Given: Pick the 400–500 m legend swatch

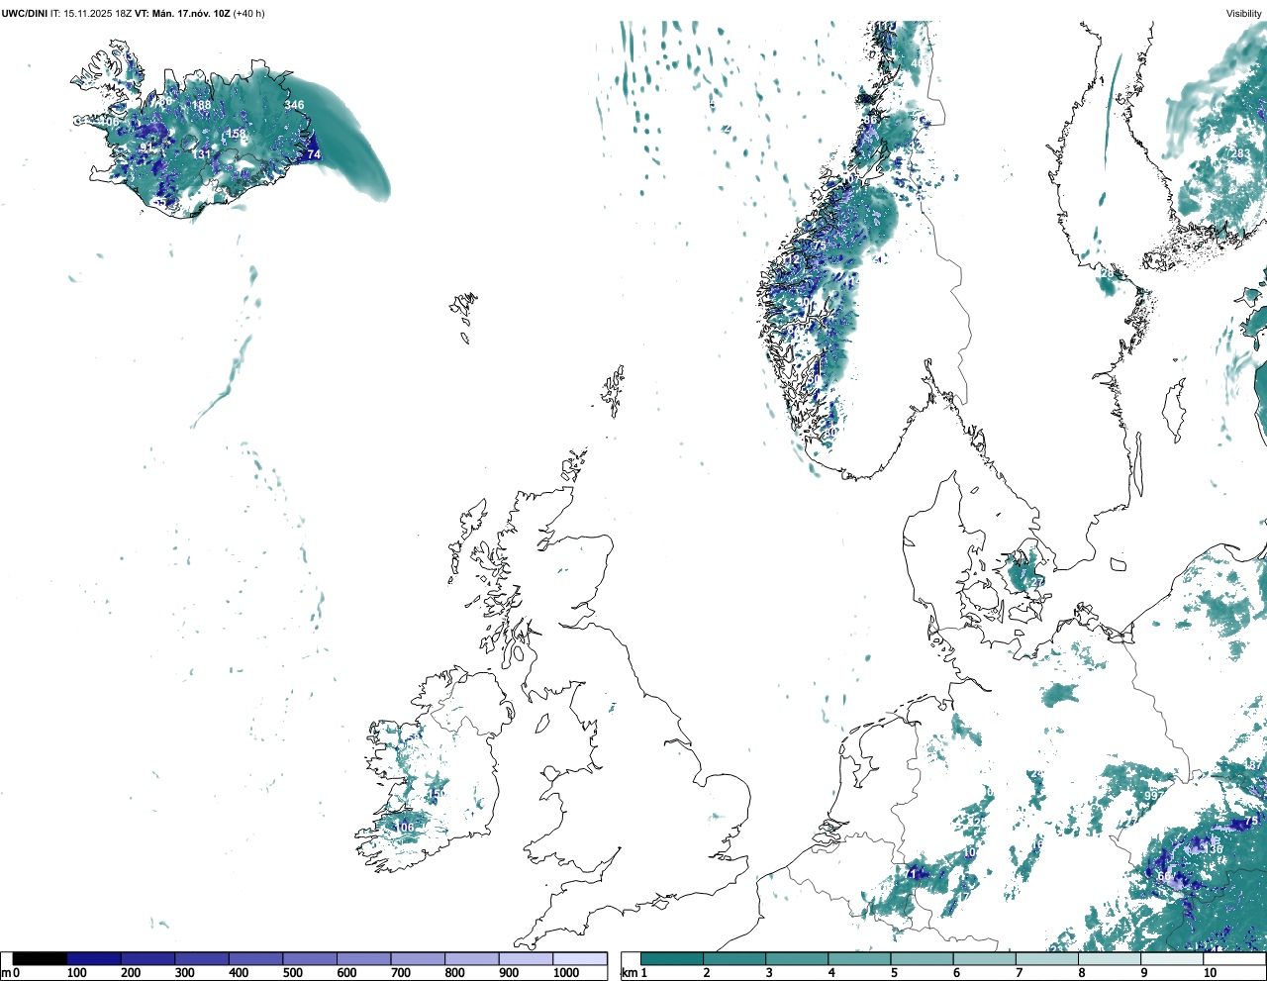Looking at the screenshot, I should point(255,958).
